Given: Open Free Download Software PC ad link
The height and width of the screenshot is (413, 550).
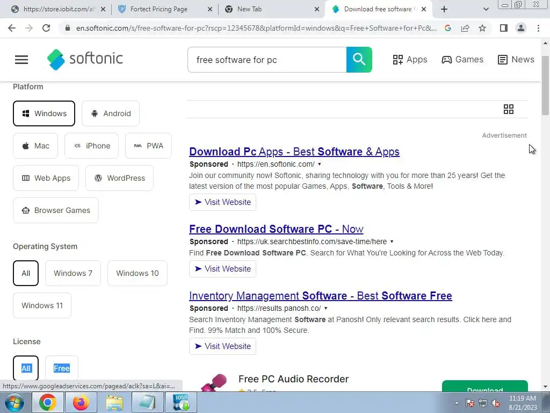Looking at the screenshot, I should pos(276,229).
